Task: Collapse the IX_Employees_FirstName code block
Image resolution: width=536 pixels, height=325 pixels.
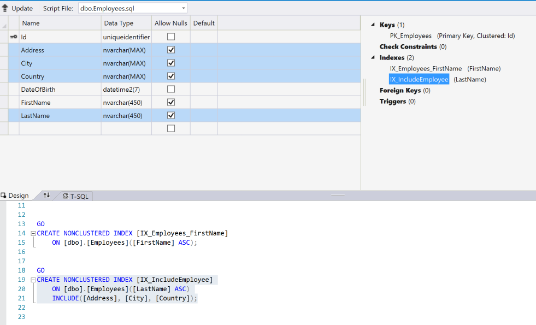Action: 33,233
